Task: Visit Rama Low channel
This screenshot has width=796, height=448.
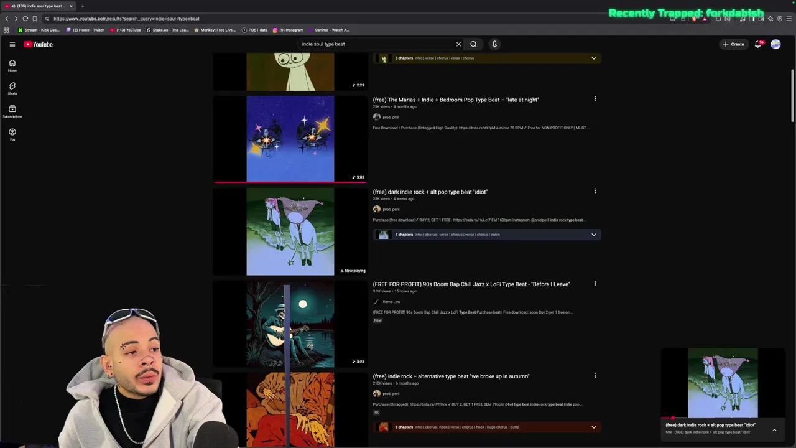Action: pyautogui.click(x=391, y=302)
